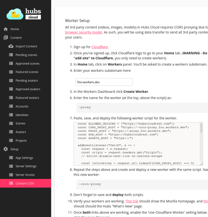Go to Import Content page
This screenshot has height=217, width=208.
click(x=26, y=46)
